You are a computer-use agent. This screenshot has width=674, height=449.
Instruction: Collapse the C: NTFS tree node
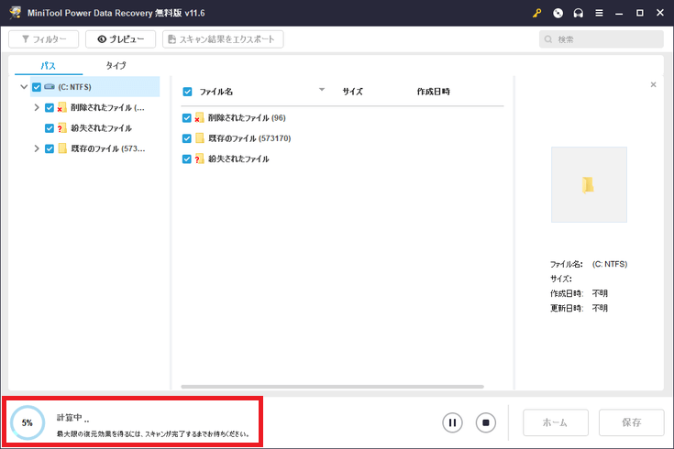click(24, 87)
